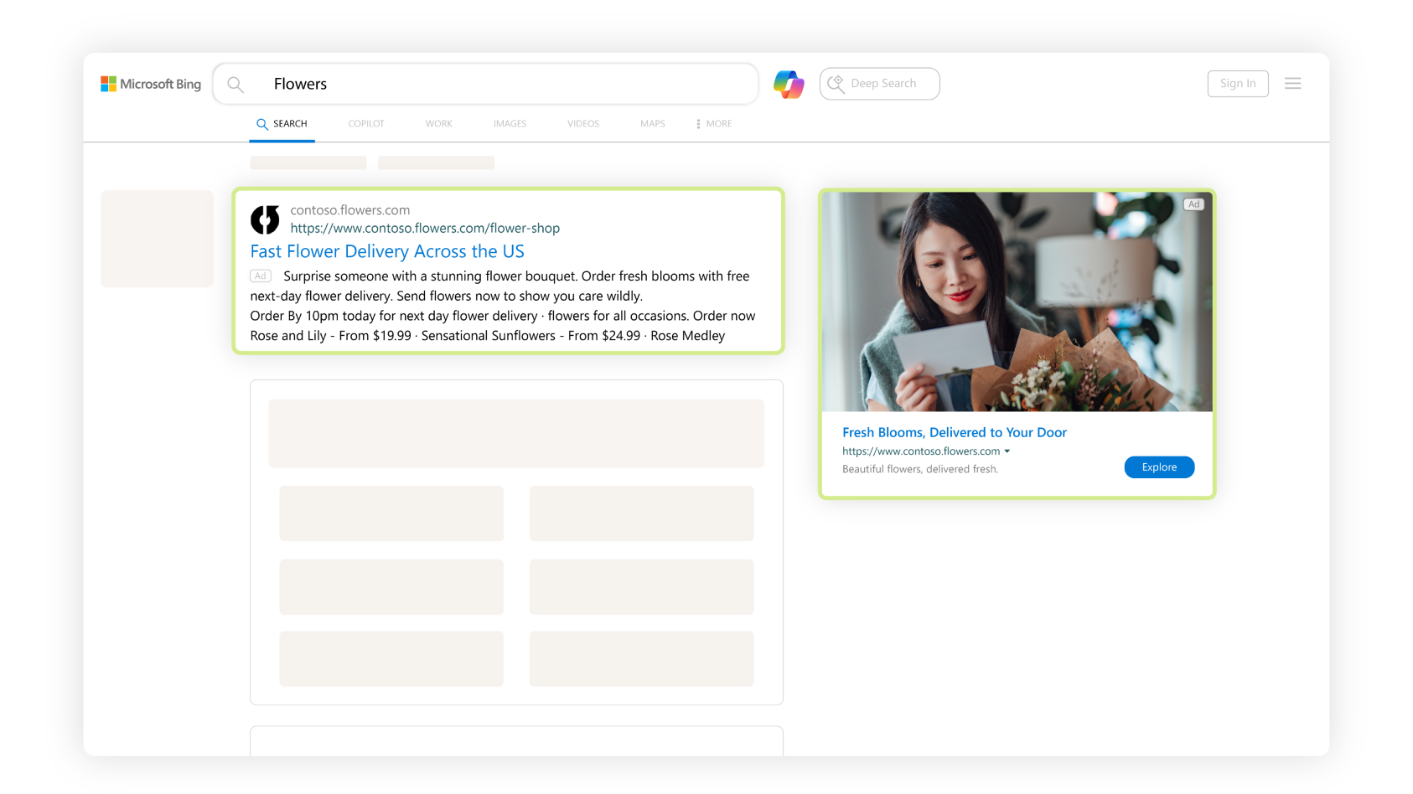Click the Explore button on the image ad
1413x794 pixels.
pyautogui.click(x=1159, y=467)
